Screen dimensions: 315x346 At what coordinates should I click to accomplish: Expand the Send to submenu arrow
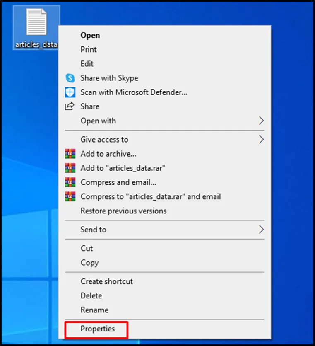[261, 229]
